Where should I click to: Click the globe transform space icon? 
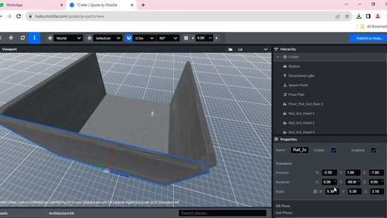(x=50, y=38)
